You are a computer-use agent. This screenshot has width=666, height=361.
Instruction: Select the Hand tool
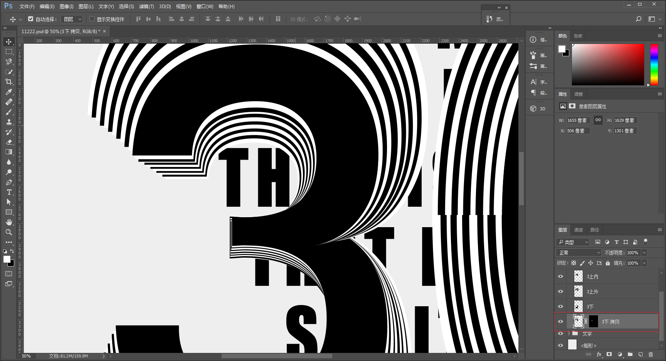click(x=9, y=222)
